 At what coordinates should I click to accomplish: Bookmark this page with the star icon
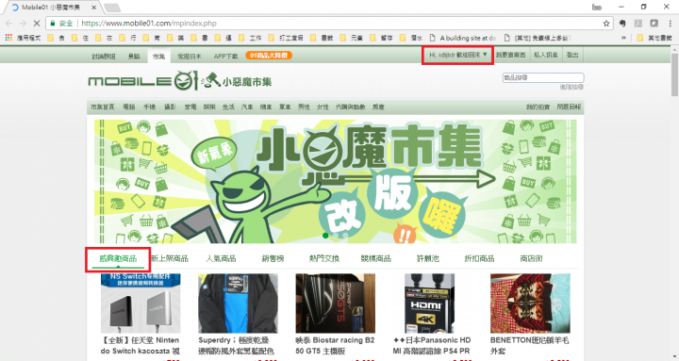click(x=606, y=24)
